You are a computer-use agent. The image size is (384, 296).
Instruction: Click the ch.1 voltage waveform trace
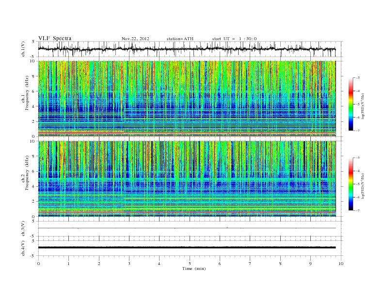tap(187, 49)
